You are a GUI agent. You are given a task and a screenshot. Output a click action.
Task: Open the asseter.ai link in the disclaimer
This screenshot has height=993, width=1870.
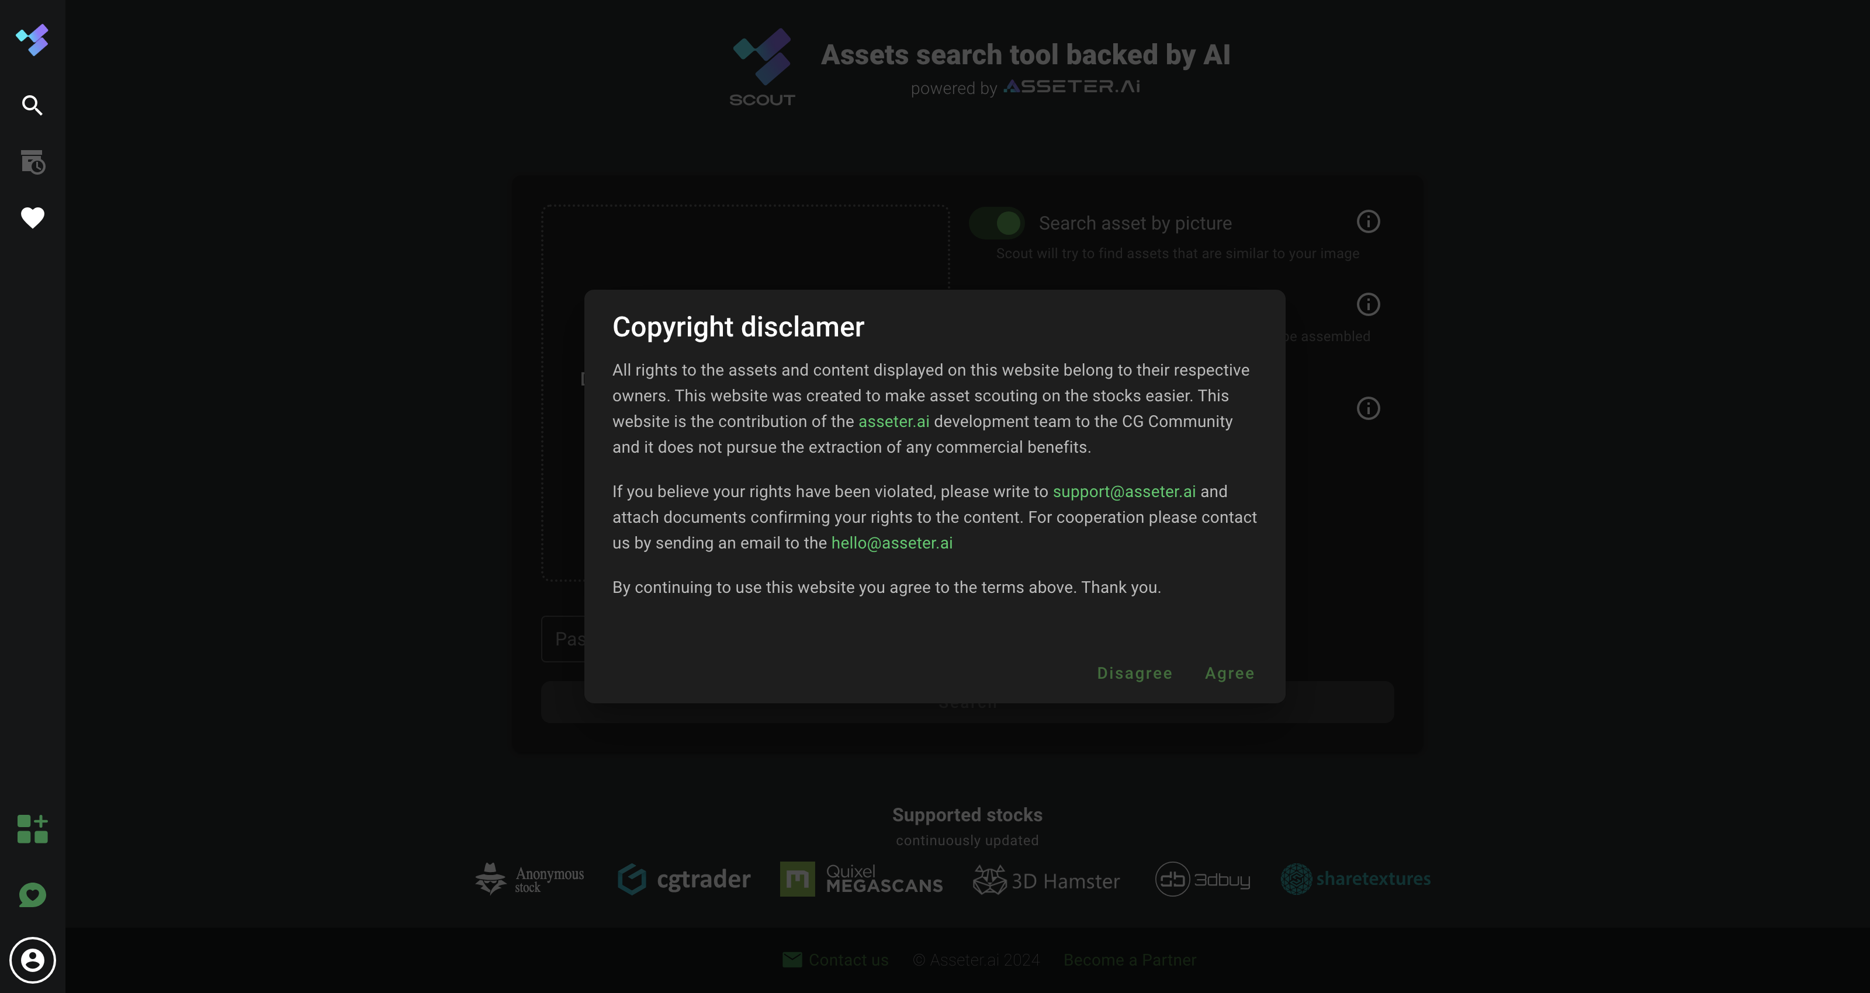click(x=894, y=422)
